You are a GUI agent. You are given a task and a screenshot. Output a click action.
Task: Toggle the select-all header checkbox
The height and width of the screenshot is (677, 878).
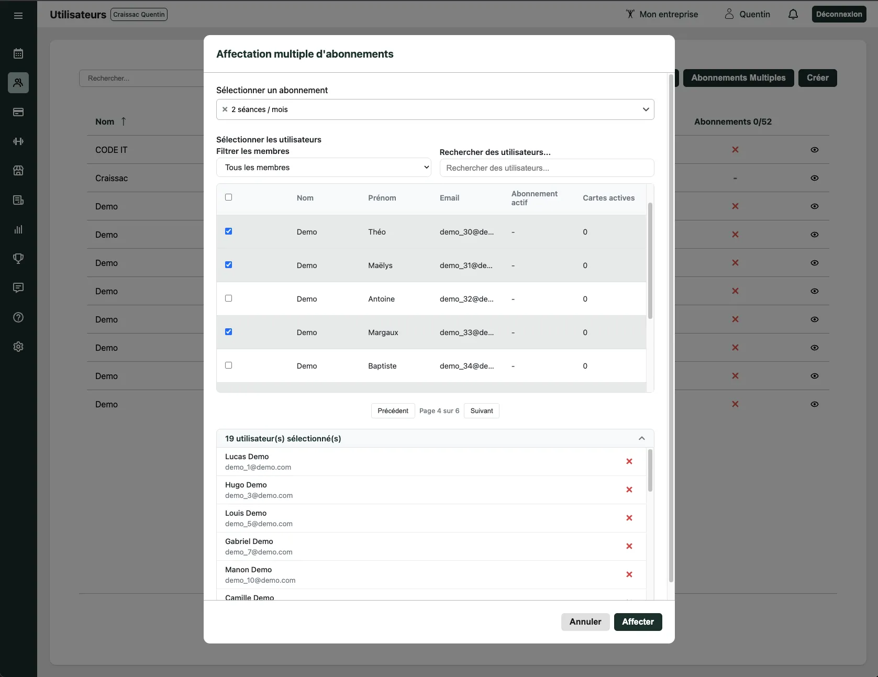tap(229, 197)
